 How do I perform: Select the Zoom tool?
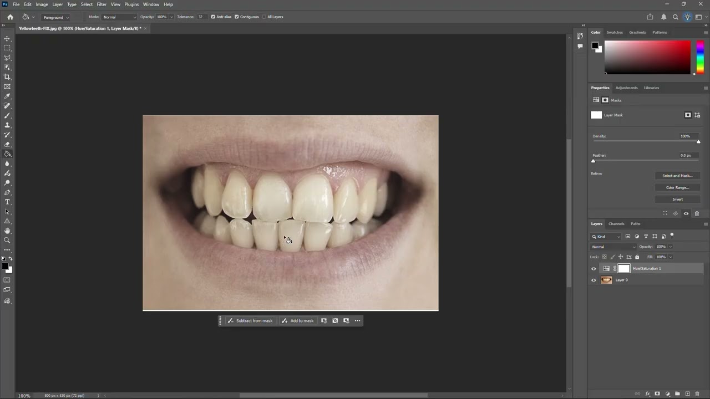[7, 240]
